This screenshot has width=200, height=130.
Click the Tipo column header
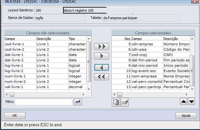tap(77, 39)
